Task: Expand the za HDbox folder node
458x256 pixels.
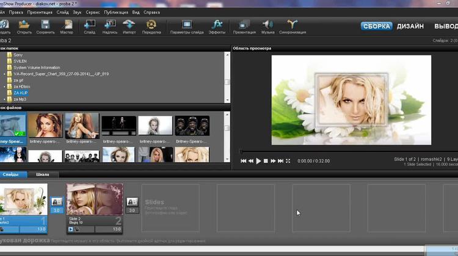Action: tap(4, 87)
